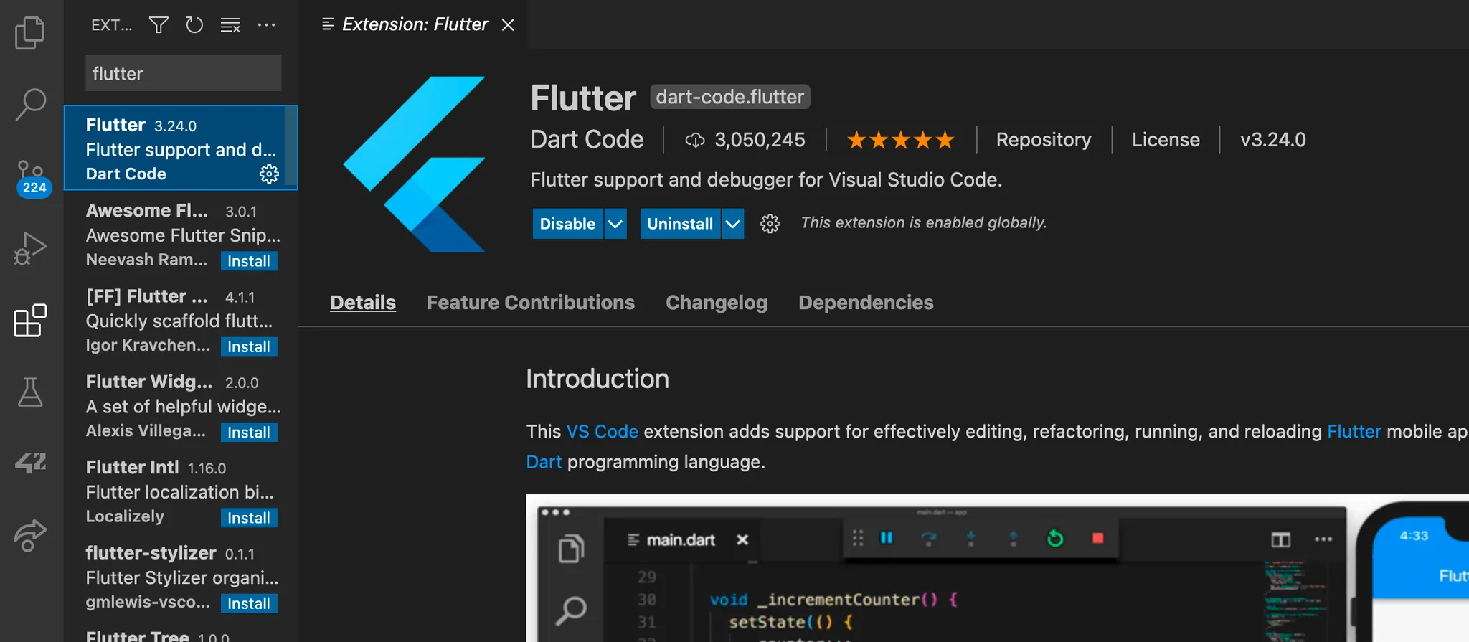The width and height of the screenshot is (1469, 642).
Task: Open extensions panel more actions menu
Action: pos(266,25)
